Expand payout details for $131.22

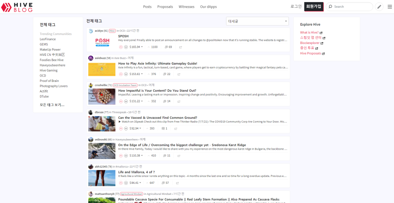click(136, 101)
